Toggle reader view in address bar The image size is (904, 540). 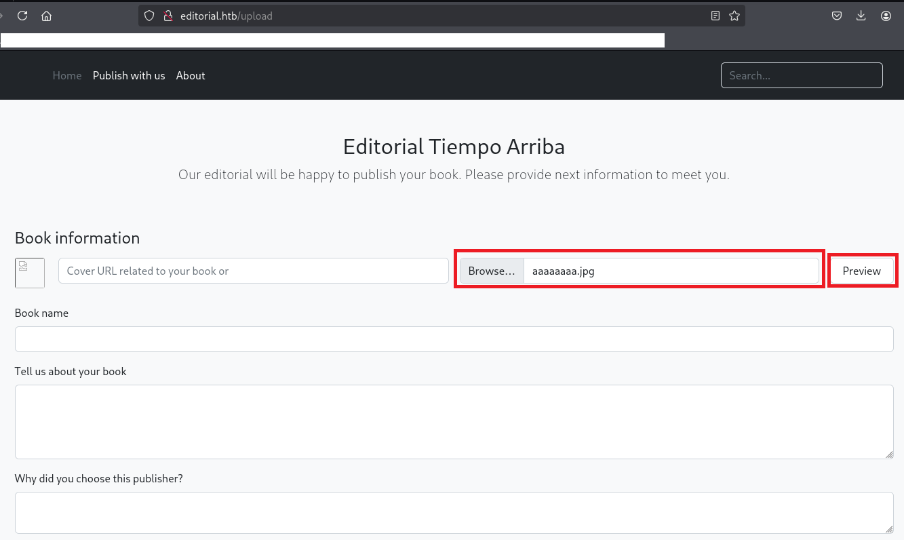[x=715, y=16]
